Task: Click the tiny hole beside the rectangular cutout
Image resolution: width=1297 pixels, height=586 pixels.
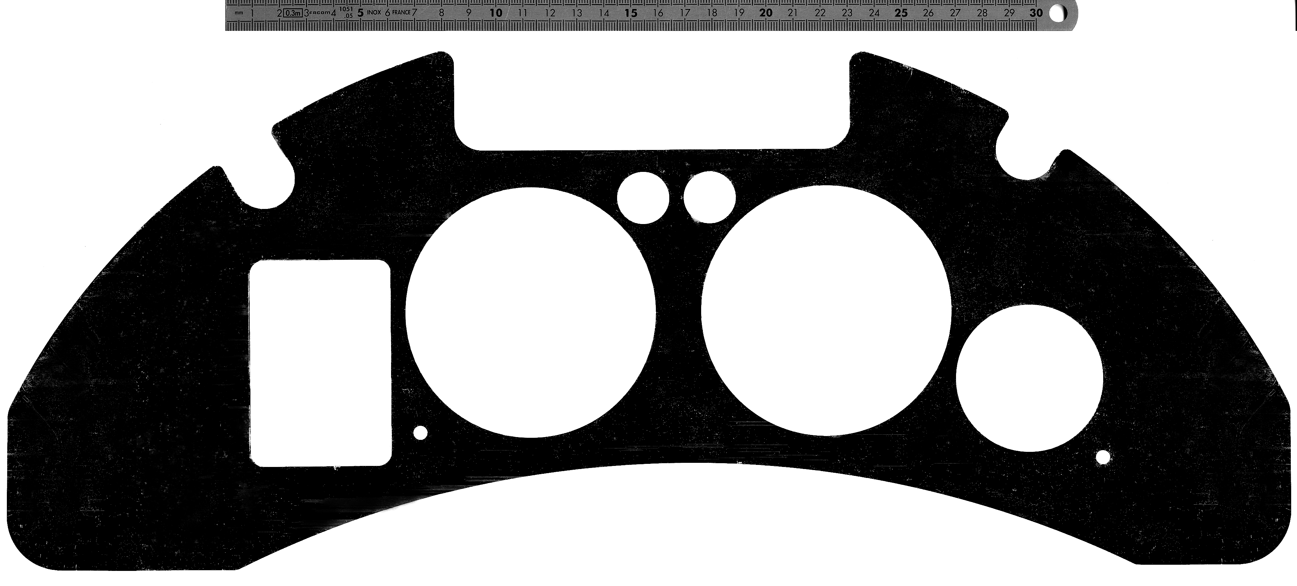Action: point(421,432)
